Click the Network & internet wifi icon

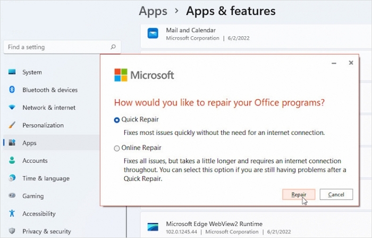coord(12,108)
